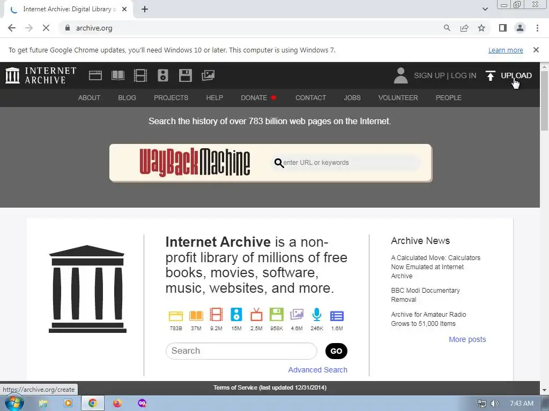This screenshot has width=549, height=411.
Task: Open the More posts link
Action: point(468,339)
